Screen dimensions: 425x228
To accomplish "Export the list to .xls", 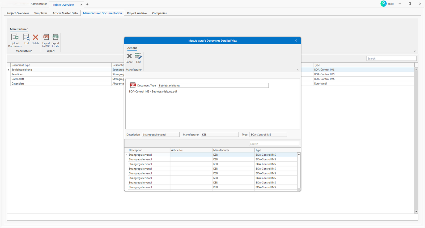I will tap(55, 37).
